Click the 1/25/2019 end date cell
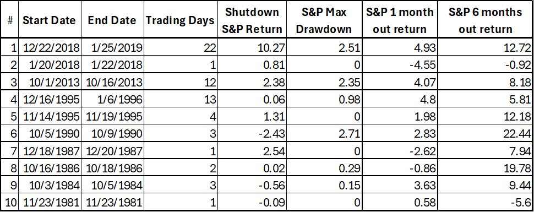The image size is (534, 212). (x=112, y=47)
